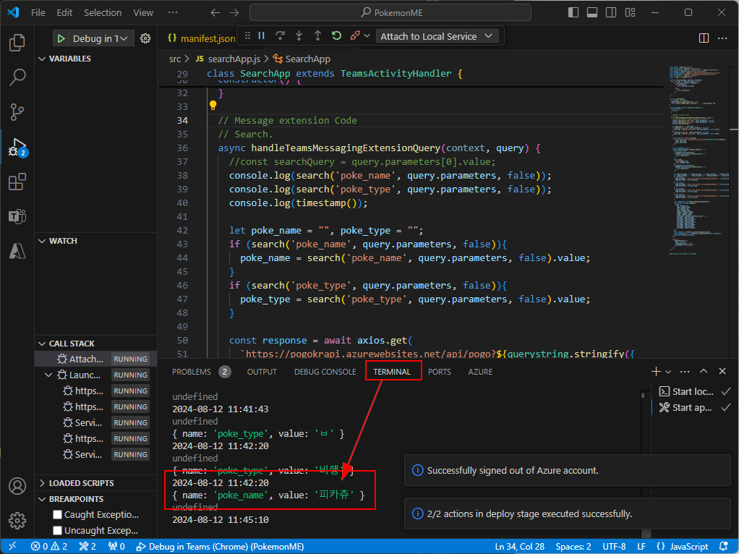This screenshot has width=739, height=554.
Task: Open the Manage gear in activity bar
Action: pos(17,521)
